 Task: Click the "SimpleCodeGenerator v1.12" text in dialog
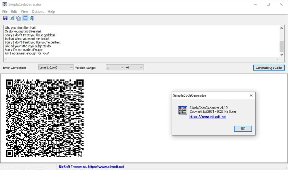click(209, 108)
